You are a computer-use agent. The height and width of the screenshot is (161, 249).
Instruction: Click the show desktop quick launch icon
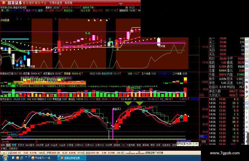[x=13, y=158]
